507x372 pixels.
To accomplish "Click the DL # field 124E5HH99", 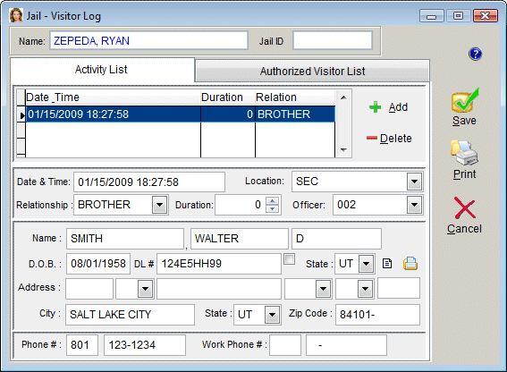I will pos(219,264).
